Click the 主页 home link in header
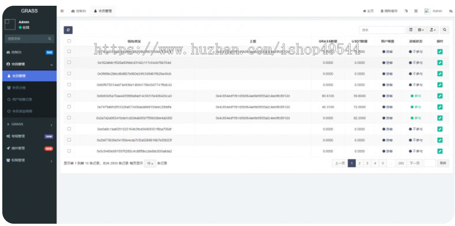This screenshot has height=226, width=455. [x=368, y=11]
